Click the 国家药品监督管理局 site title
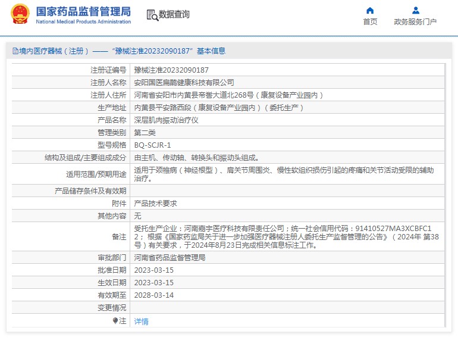The width and height of the screenshot is (458, 343). coord(83,11)
